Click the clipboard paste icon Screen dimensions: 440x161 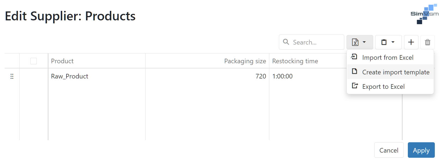coord(384,42)
